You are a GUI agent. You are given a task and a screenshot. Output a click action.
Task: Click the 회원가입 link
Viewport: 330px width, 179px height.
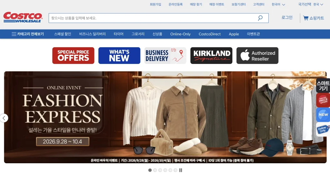pyautogui.click(x=155, y=4)
